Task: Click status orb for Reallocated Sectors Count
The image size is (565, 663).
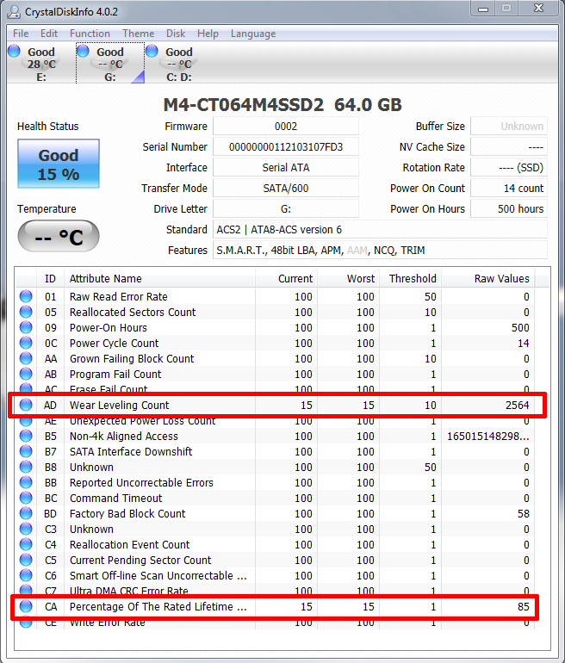Action: click(x=26, y=312)
